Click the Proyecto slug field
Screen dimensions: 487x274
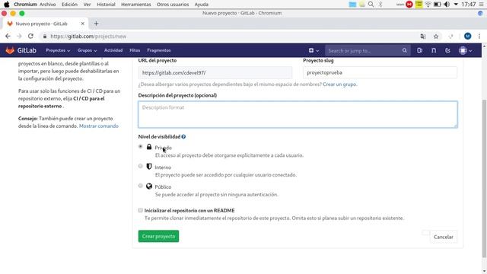380,72
